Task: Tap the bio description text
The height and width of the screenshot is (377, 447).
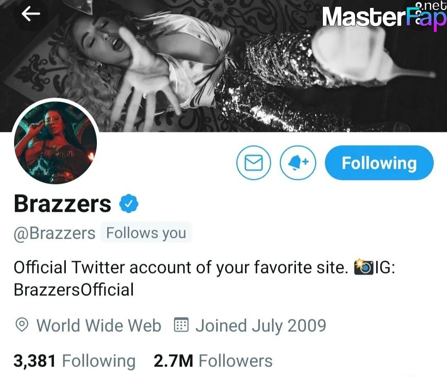Action: tap(204, 278)
